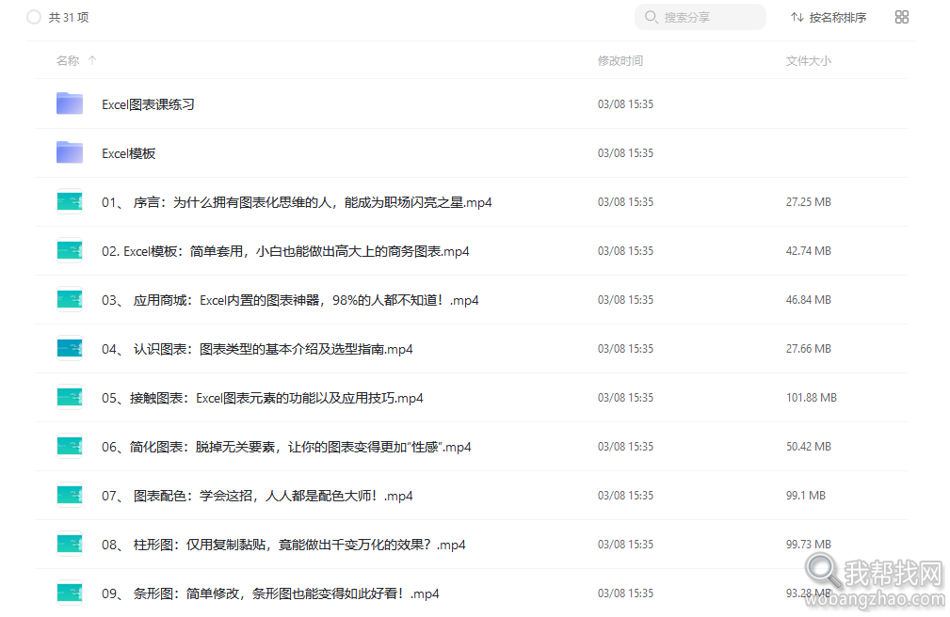Open the Excel图表课练习 folder icon
This screenshot has height=617, width=950.
point(70,103)
